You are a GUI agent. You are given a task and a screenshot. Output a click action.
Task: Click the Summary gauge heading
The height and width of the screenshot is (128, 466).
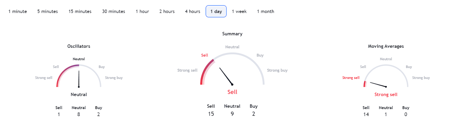232,34
